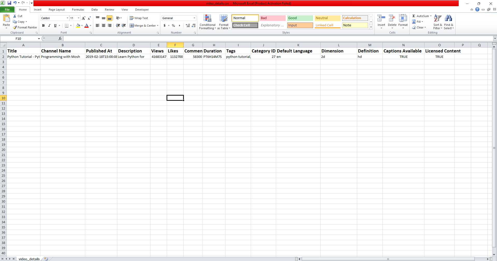
Task: Select cell B2 with Programming with Mosh
Action: point(62,57)
